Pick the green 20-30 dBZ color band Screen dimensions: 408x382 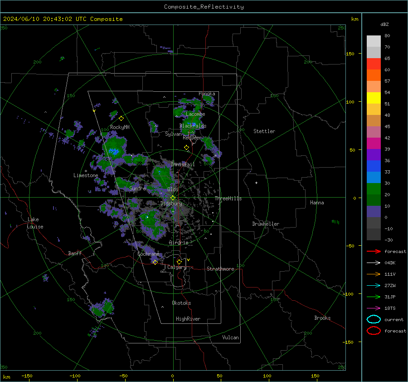pos(374,189)
